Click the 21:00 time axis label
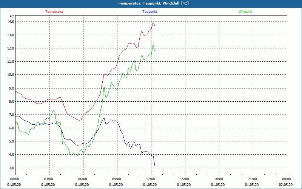Screen dimensions: 302x189 pyautogui.click(x=252, y=179)
